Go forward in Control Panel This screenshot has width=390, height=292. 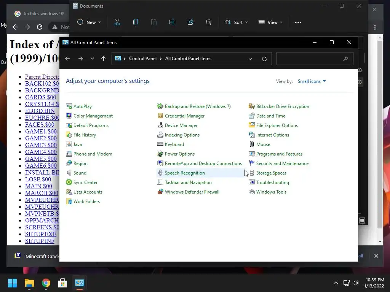click(x=81, y=59)
